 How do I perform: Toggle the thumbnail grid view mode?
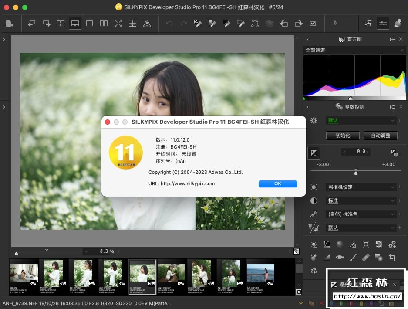pos(61,24)
